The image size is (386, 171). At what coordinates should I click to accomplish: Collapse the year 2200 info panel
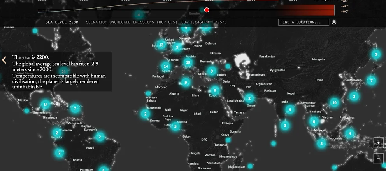(4, 60)
